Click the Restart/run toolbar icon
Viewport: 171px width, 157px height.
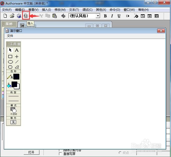tap(127, 16)
